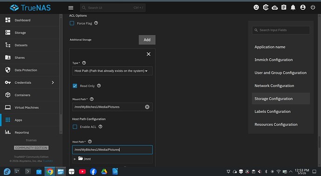
Task: Show help for Force Flag
Action: [x=96, y=23]
